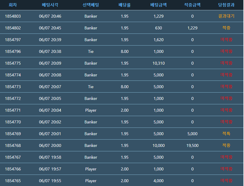
Task: Click Player bet in row 1854771
Action: point(91,110)
